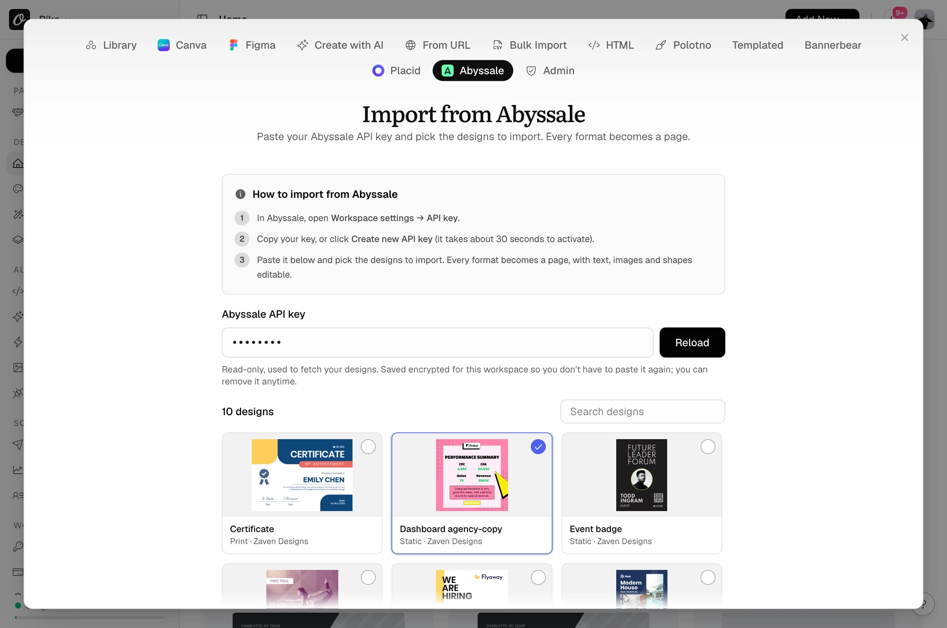This screenshot has width=947, height=628.
Task: Click the 9+ notification badge behind dialog
Action: click(x=899, y=13)
